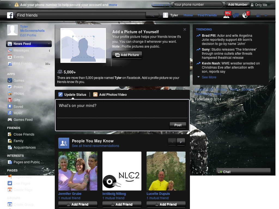
Task: Open the Create Page plus icon
Action: [10, 190]
